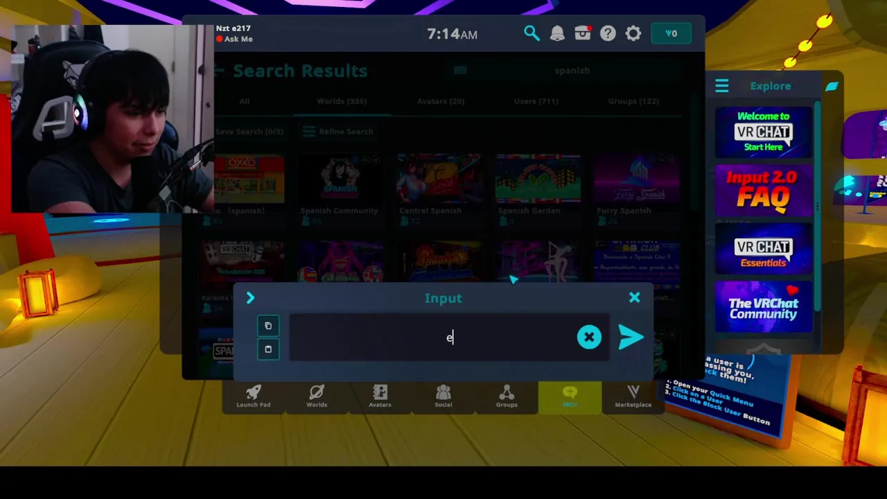
Task: Change the Ask Me status indicator
Action: [x=234, y=39]
